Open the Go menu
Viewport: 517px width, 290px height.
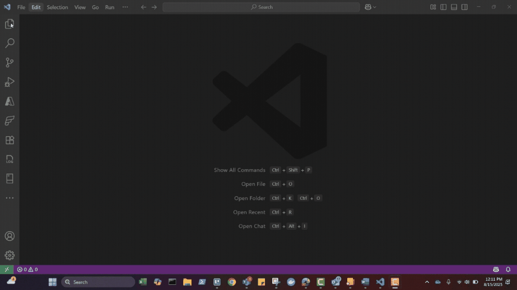coord(95,7)
